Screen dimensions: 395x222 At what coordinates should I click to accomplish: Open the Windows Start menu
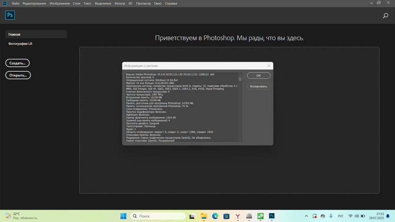click(x=123, y=216)
